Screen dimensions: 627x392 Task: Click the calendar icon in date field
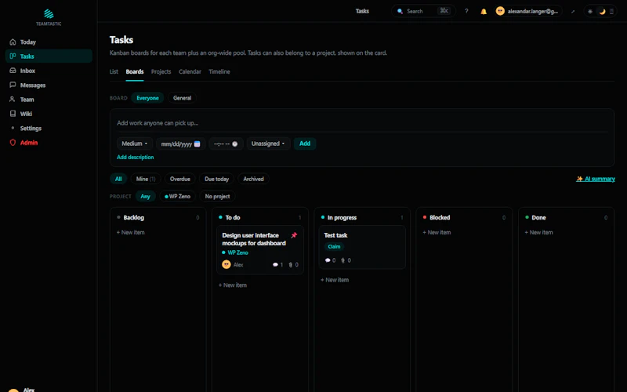tap(198, 144)
